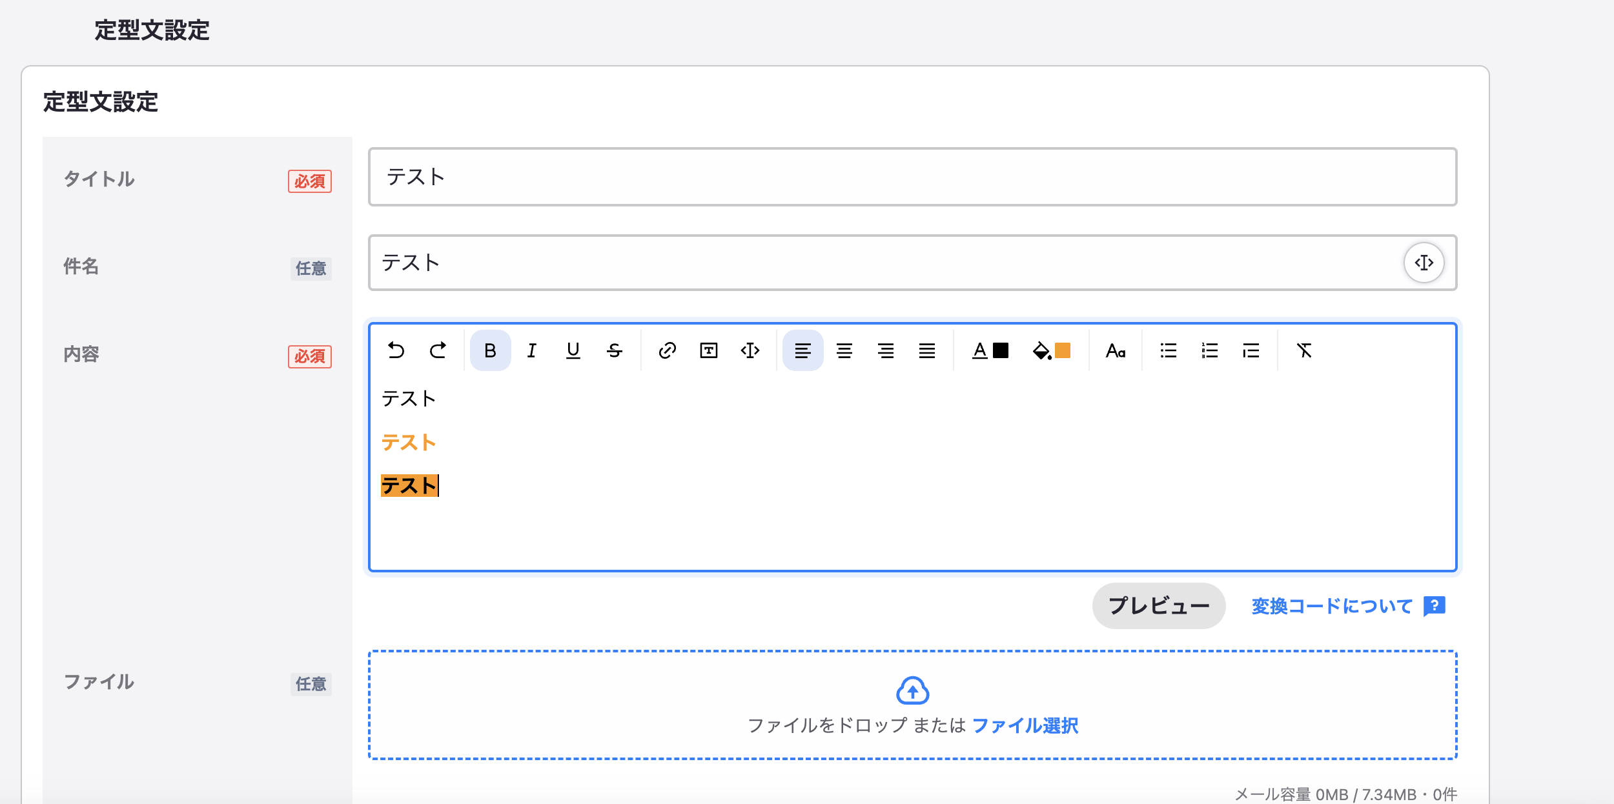Open background fill bucket icon
Viewport: 1614px width, 804px height.
[1041, 350]
